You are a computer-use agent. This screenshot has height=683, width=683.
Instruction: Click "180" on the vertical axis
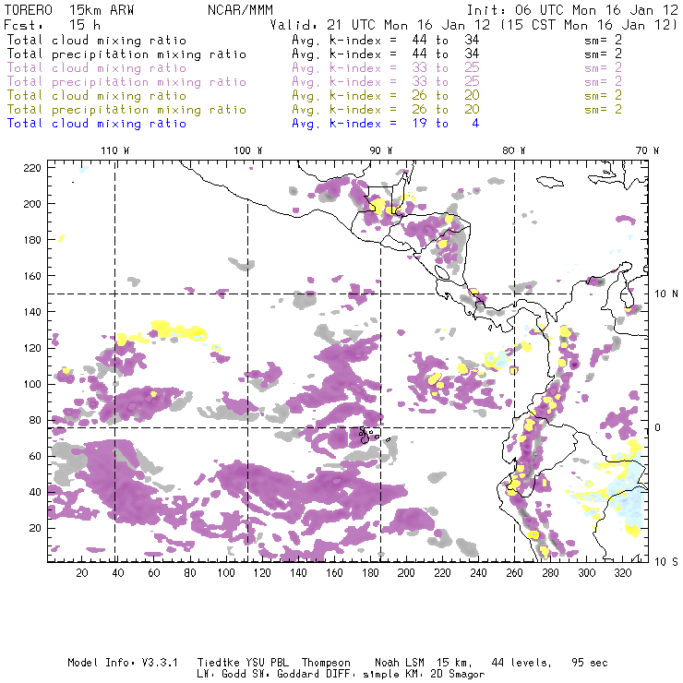pos(31,240)
